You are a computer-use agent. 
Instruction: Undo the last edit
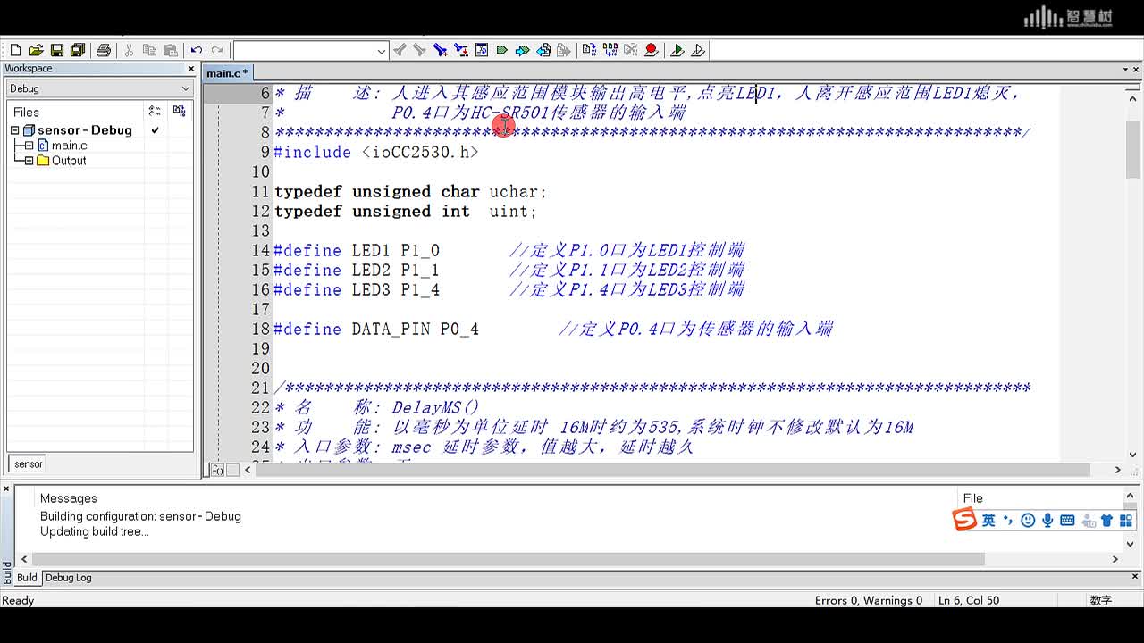pos(196,50)
